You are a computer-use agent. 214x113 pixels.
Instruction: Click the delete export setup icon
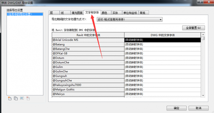(x=28, y=98)
